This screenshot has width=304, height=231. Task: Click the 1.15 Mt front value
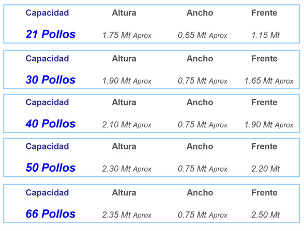point(265,36)
